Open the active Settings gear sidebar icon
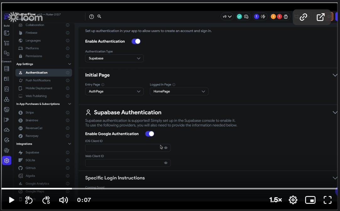Viewport: 340px width, 211px height. tap(7, 161)
